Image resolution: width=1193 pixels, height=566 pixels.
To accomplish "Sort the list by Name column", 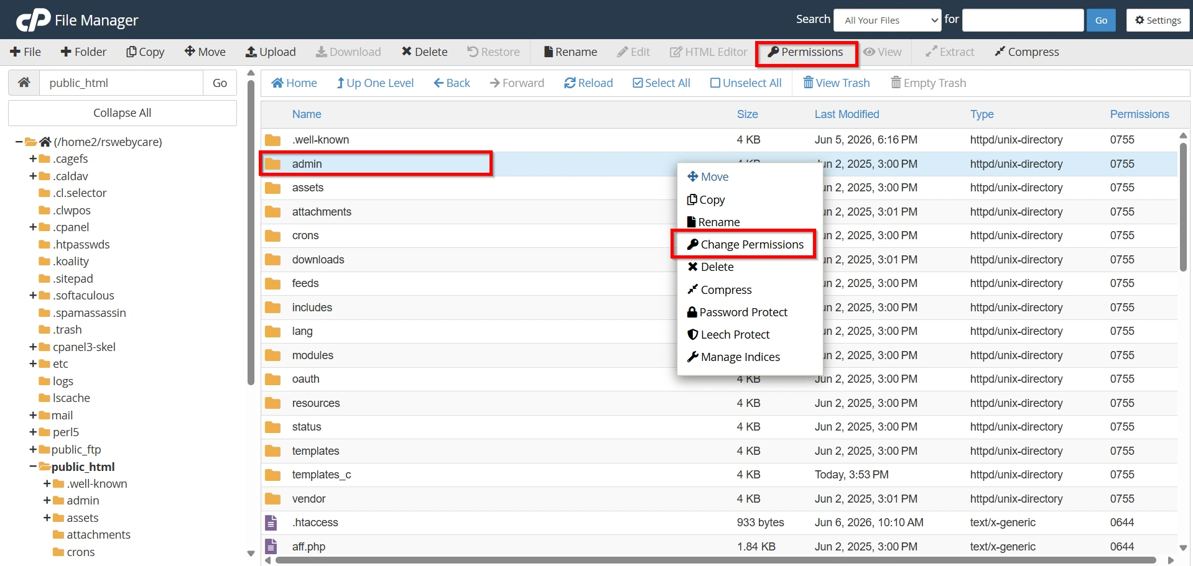I will pyautogui.click(x=307, y=114).
